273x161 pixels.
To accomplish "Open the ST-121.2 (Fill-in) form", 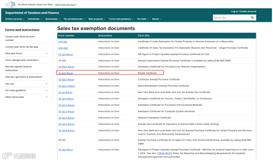I will [66, 105].
